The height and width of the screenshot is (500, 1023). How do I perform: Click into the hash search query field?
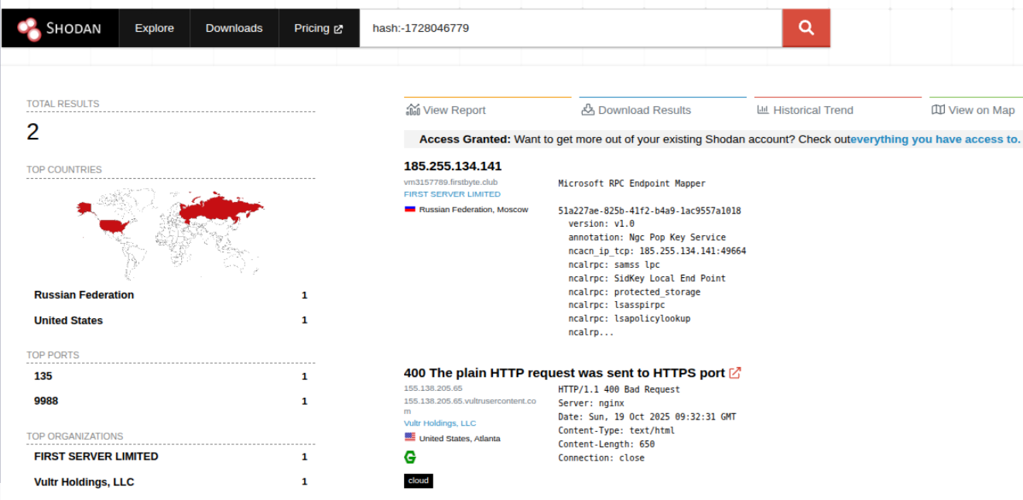click(571, 29)
